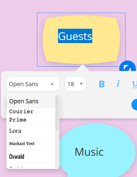Choose Open Sans from the font list

point(31,101)
